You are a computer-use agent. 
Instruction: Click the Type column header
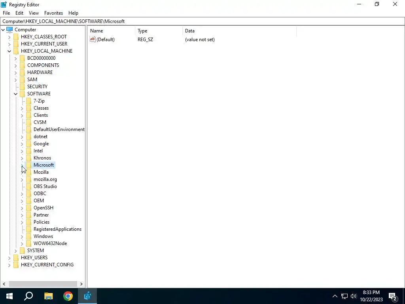159,31
